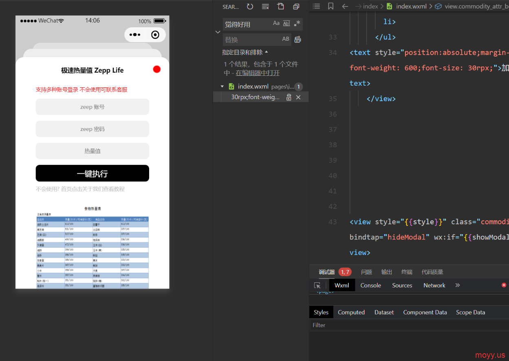509x361 pixels.
Task: Focus the styles Filter input
Action: 409,325
